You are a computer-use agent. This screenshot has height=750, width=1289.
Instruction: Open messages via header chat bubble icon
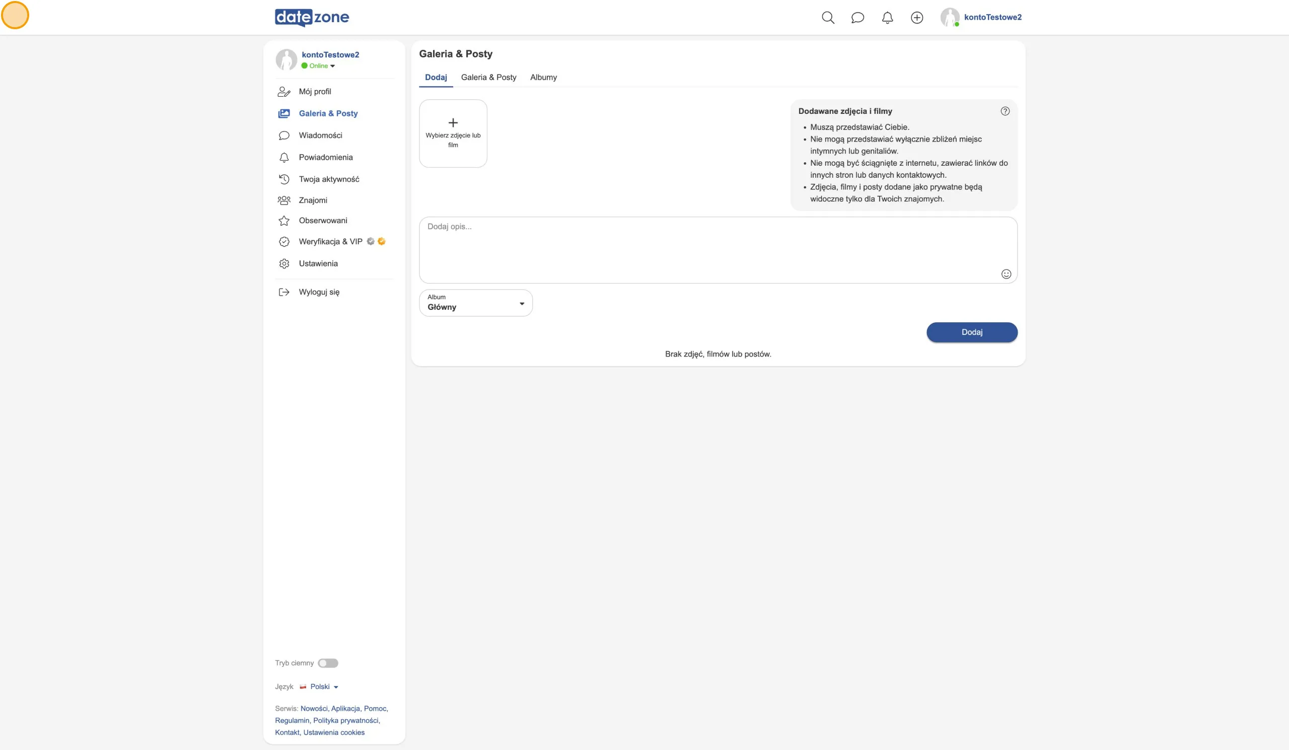click(x=857, y=18)
